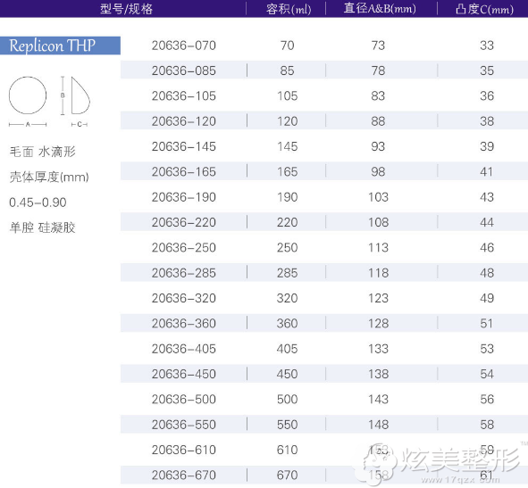
Task: Click model number 20636-220
Action: pyautogui.click(x=183, y=222)
